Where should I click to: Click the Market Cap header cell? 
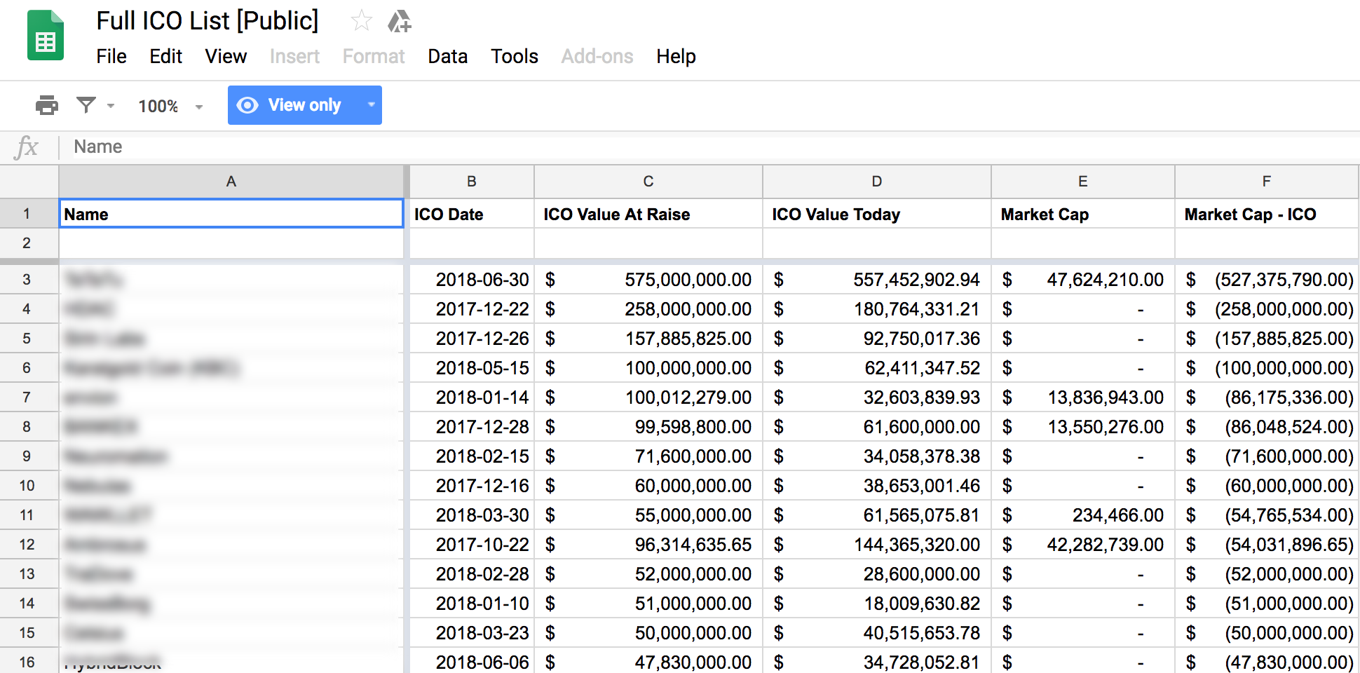pyautogui.click(x=1083, y=214)
